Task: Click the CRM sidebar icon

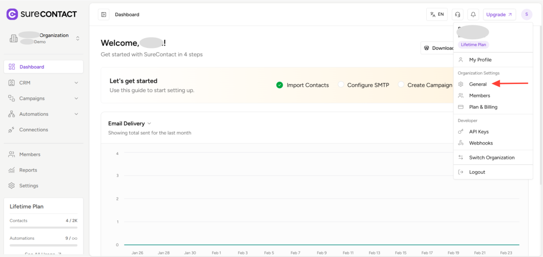Action: coord(11,83)
